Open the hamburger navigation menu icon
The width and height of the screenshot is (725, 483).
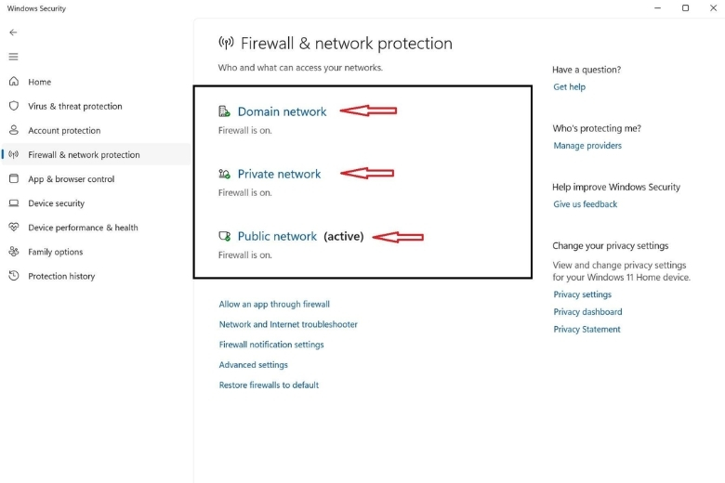(13, 57)
